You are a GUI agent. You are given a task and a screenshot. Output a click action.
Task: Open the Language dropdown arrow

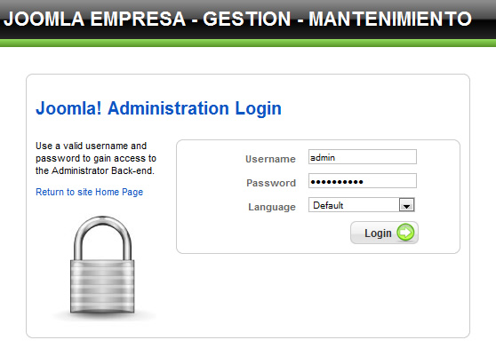click(x=406, y=205)
